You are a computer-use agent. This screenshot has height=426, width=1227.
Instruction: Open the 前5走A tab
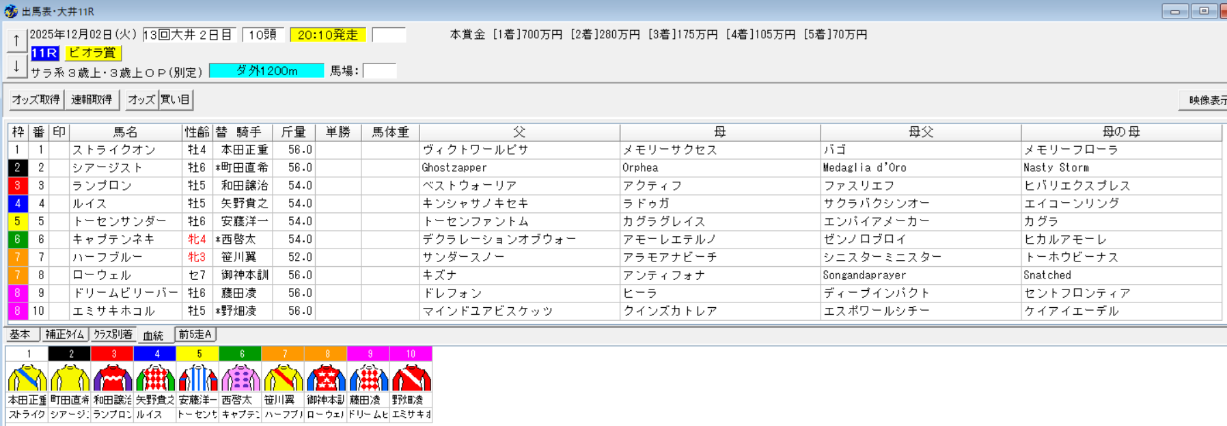click(x=195, y=335)
